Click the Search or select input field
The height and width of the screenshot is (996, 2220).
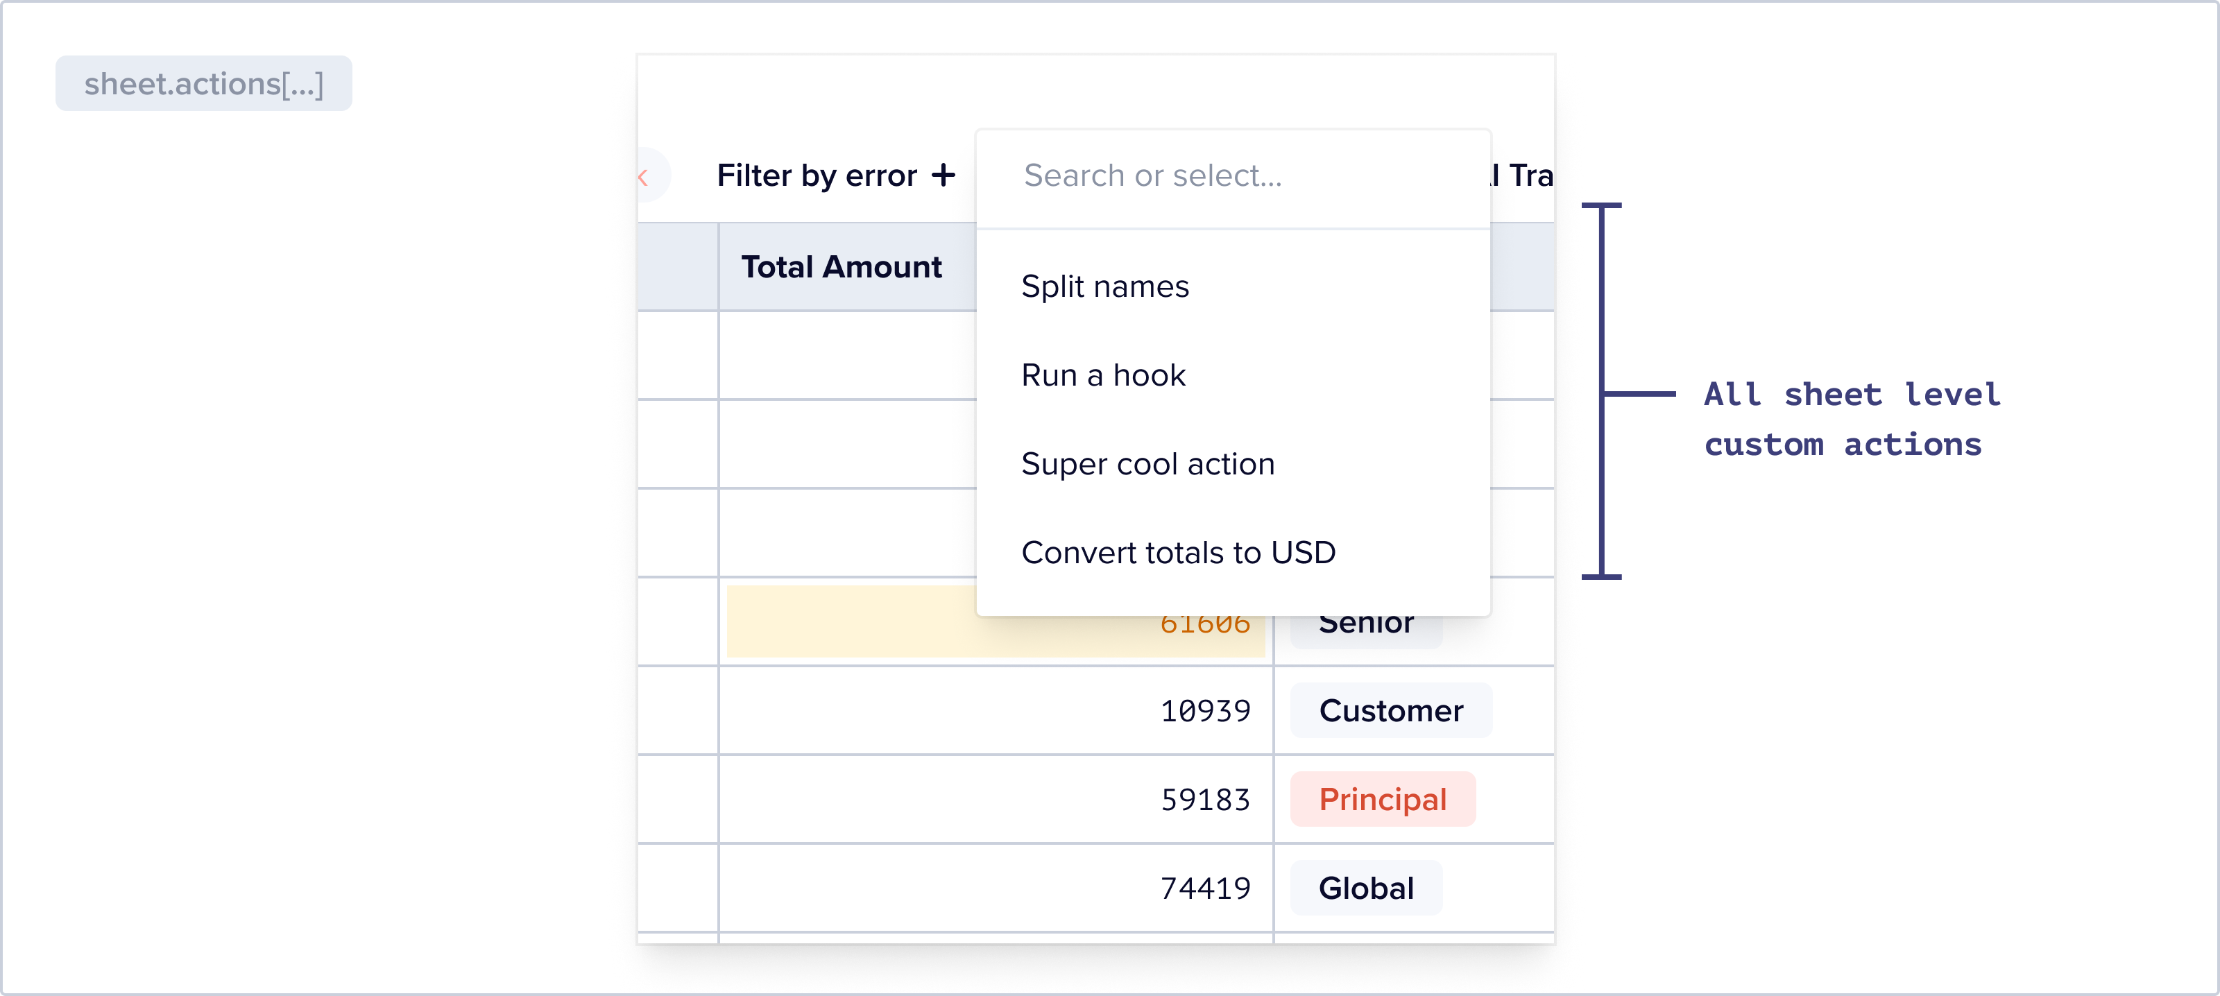click(1232, 175)
